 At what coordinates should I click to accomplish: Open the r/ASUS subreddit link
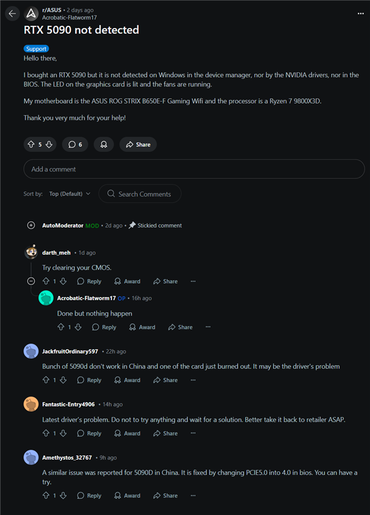(52, 10)
